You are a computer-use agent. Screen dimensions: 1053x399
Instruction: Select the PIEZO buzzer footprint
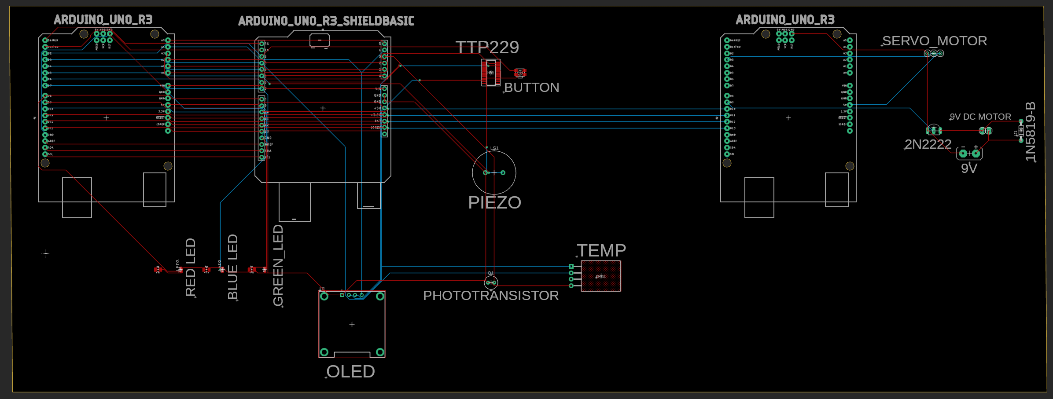494,173
